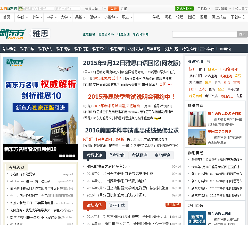Open 网上报名 top link
The image size is (248, 225).
click(219, 17)
